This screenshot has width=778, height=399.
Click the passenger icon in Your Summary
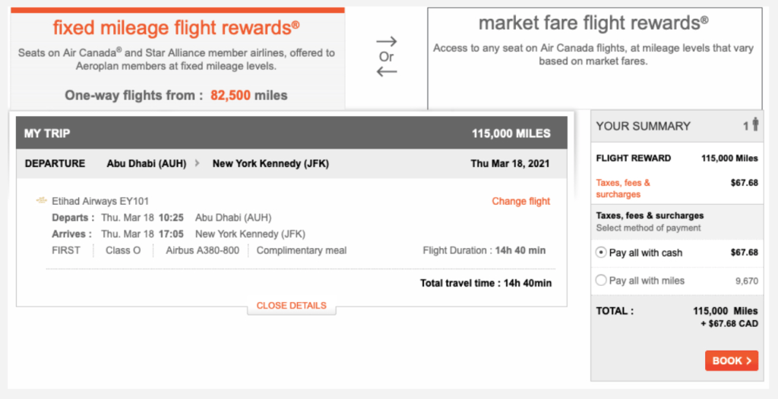pos(754,125)
